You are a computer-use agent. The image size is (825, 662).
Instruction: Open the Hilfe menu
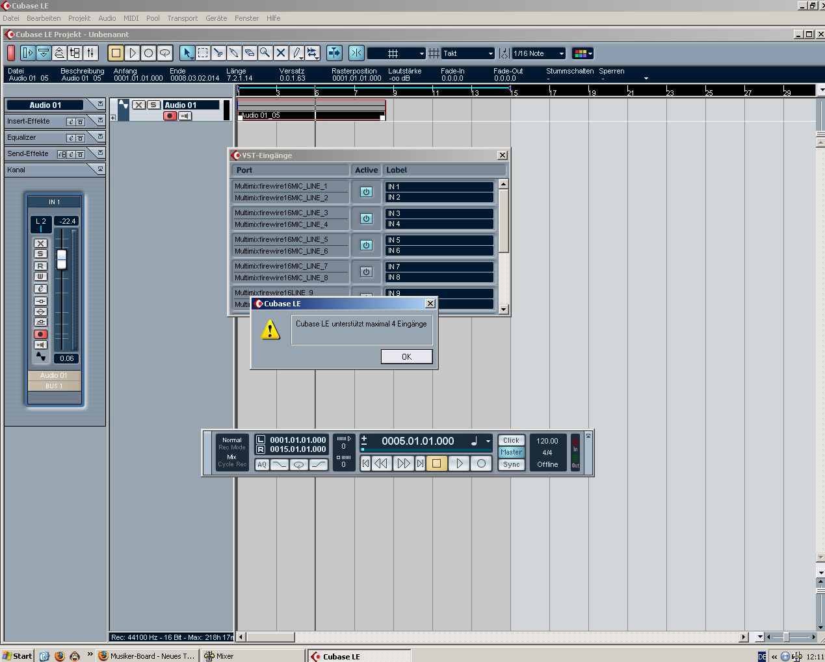pos(274,18)
